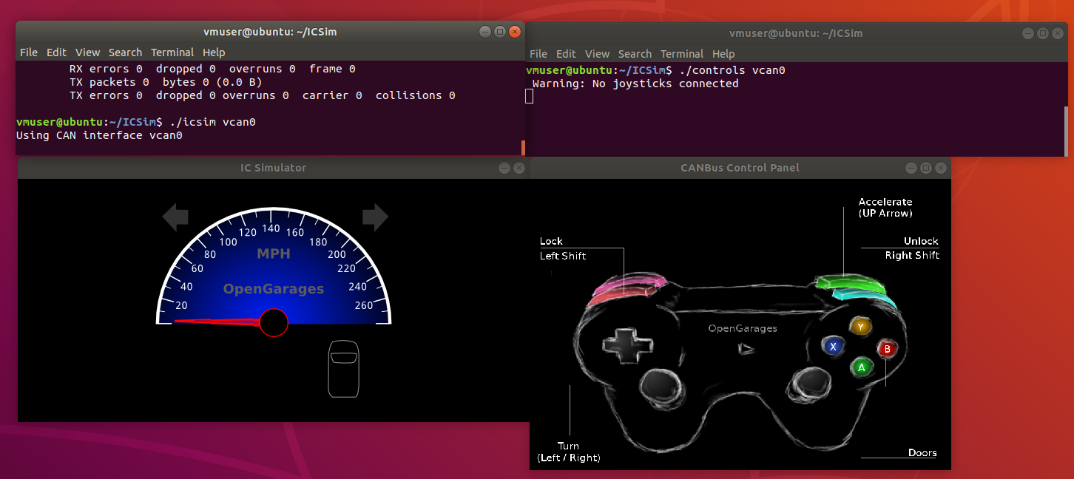Click the 'Lock' label in Control Panel
The image size is (1074, 479).
click(x=551, y=241)
